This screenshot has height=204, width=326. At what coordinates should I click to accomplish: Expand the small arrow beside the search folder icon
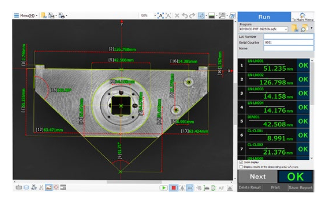pyautogui.click(x=312, y=28)
